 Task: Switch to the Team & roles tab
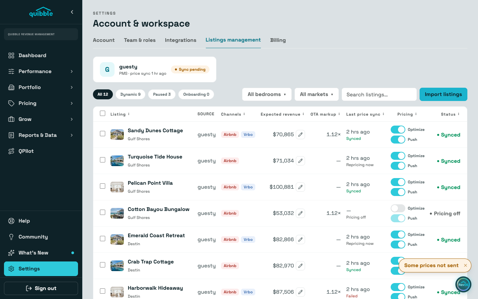point(140,40)
